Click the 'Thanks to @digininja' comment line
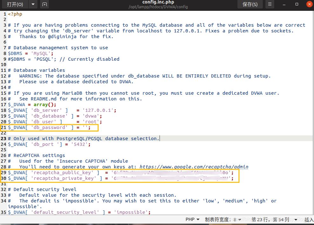The width and height of the screenshot is (314, 225). pos(61,37)
